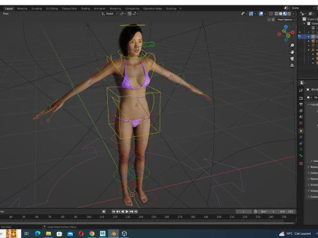Toggle perspective/orthographic grid icon
Viewport: 318px width, 238px height.
click(x=292, y=65)
